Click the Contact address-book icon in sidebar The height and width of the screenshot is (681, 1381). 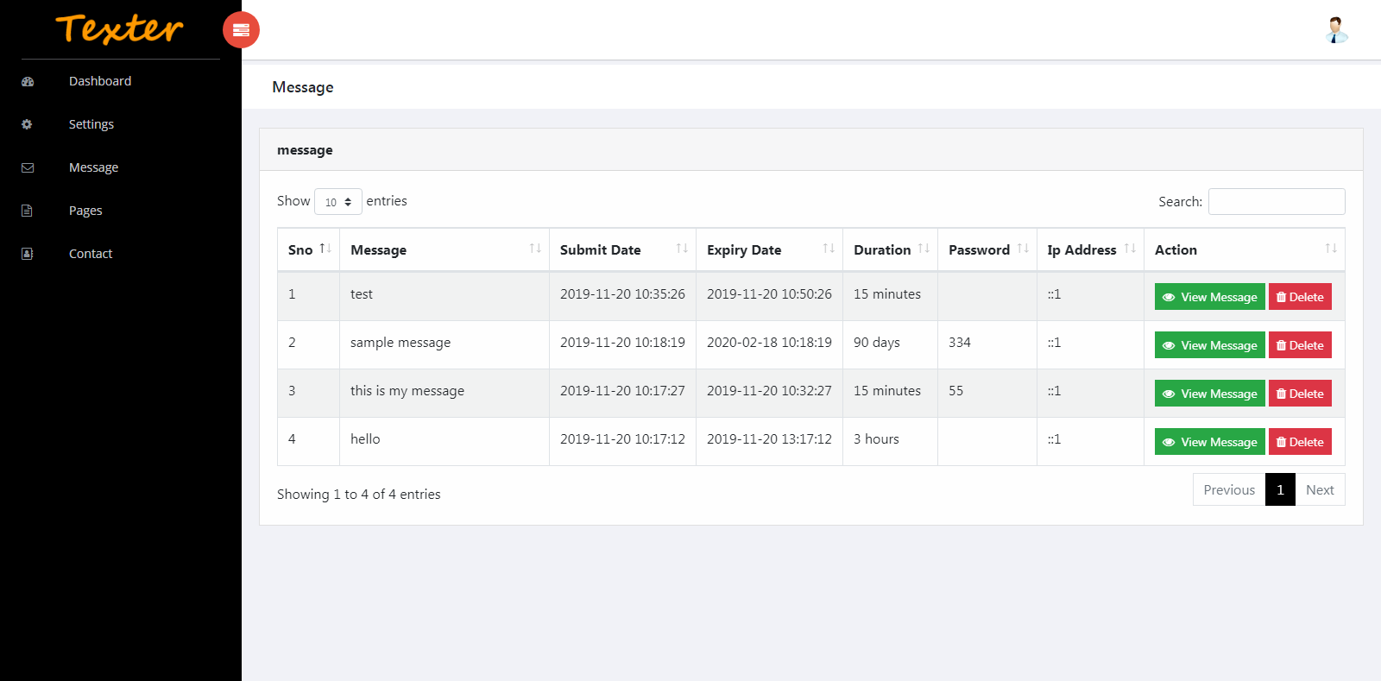(28, 254)
